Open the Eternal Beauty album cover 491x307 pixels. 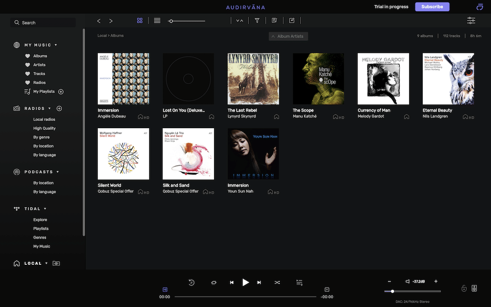tap(448, 79)
